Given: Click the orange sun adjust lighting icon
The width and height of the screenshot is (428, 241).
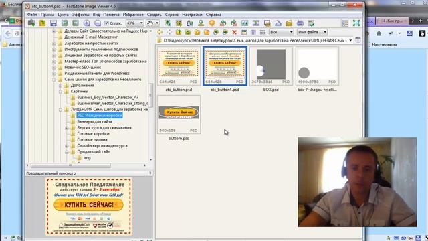Looking at the screenshot, I should pyautogui.click(x=212, y=23).
